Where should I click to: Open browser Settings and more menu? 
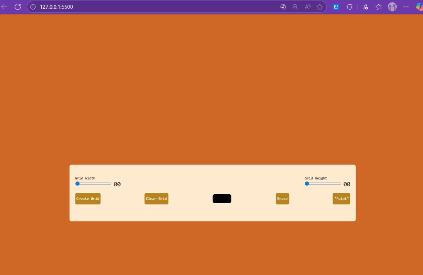406,7
